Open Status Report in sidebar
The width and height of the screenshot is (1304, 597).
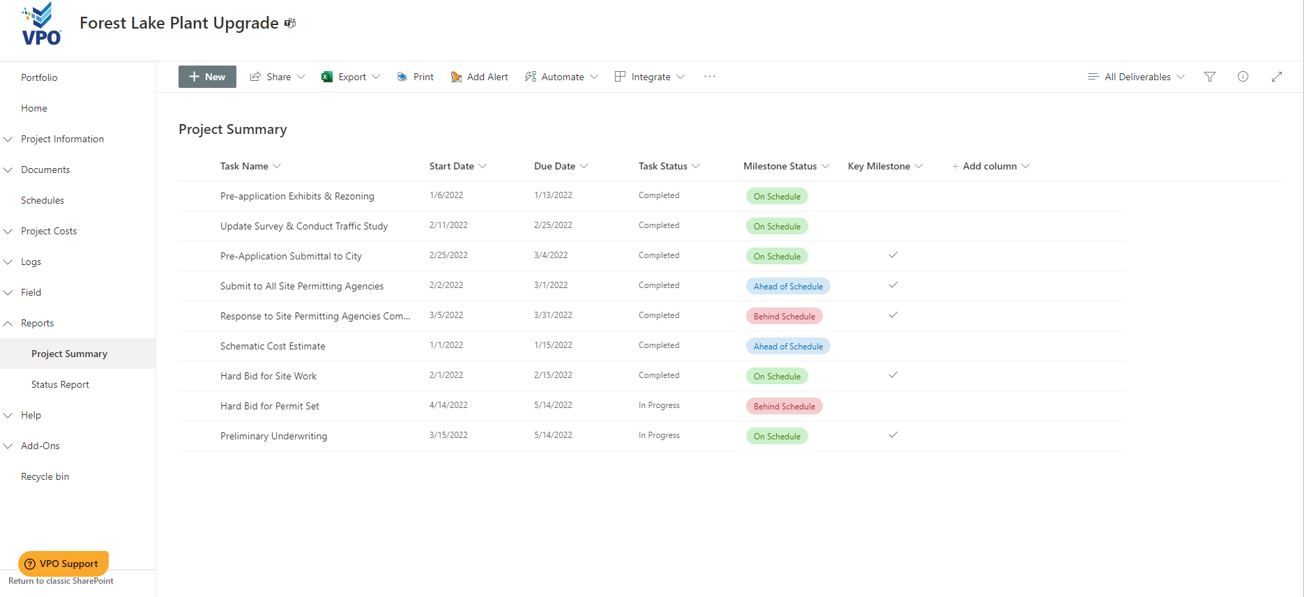[60, 384]
